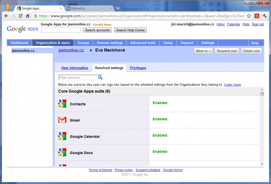Switch to the Interval.cz browser tab
Image resolution: width=271 pixels, height=184 pixels.
[89, 8]
